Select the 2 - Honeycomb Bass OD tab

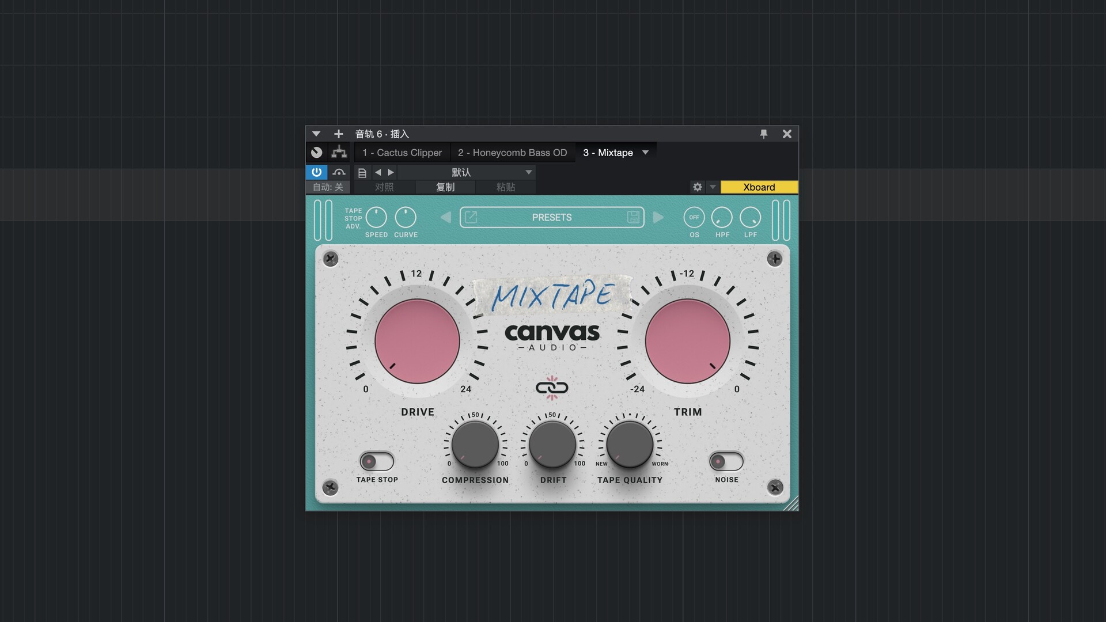tap(512, 153)
